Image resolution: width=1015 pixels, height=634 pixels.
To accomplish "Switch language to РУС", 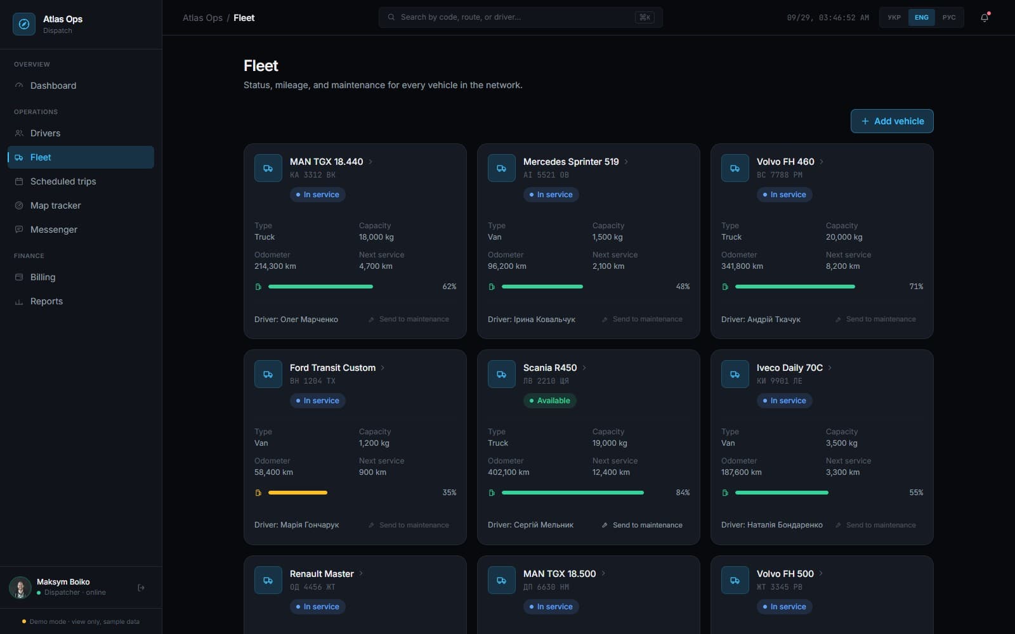I will click(949, 18).
